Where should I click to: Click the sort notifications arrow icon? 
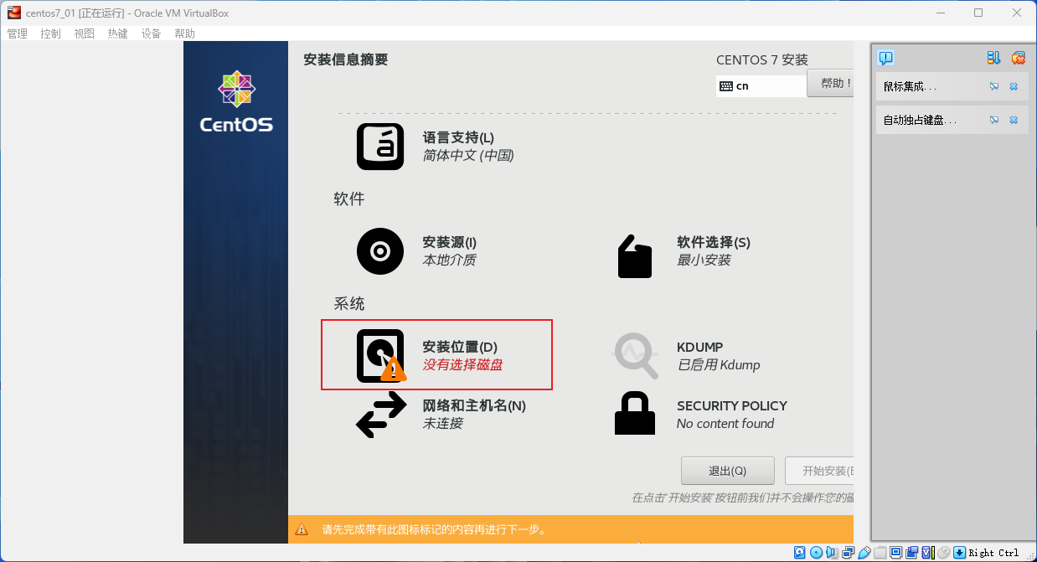pos(993,58)
